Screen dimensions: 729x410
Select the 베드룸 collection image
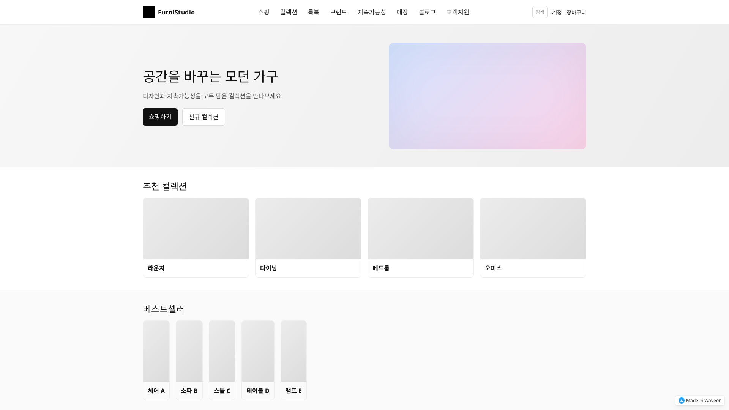click(420, 228)
